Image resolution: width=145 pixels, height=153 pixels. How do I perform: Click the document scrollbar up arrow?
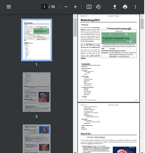click(142, 16)
